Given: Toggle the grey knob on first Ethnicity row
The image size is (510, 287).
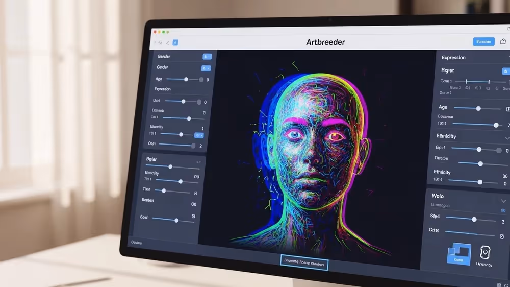Looking at the screenshot, I should [499, 150].
